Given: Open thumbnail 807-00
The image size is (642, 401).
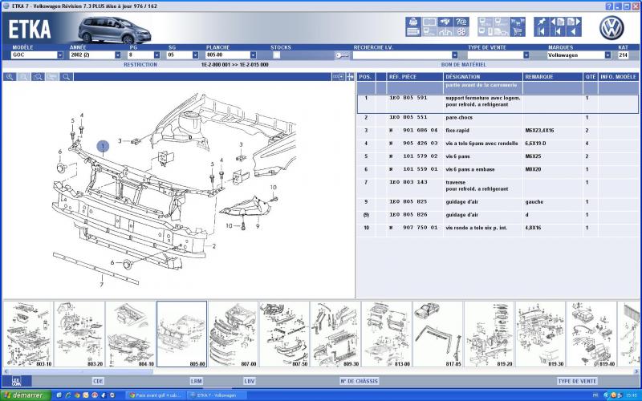Looking at the screenshot, I should (233, 334).
